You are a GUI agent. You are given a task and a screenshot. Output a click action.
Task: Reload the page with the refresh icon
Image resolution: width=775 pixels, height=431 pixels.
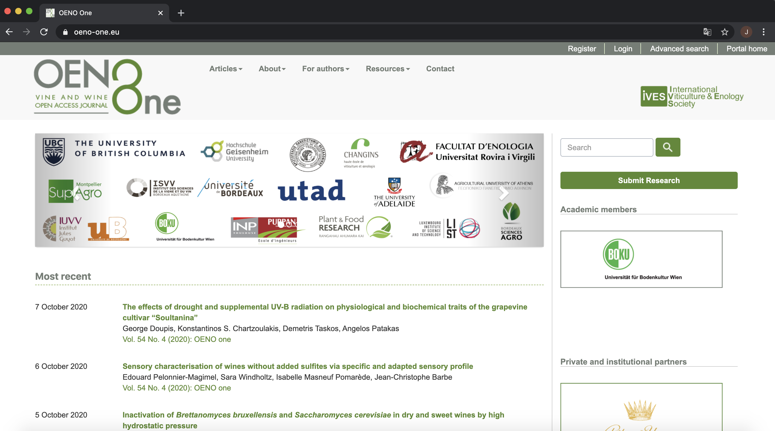[x=44, y=32]
